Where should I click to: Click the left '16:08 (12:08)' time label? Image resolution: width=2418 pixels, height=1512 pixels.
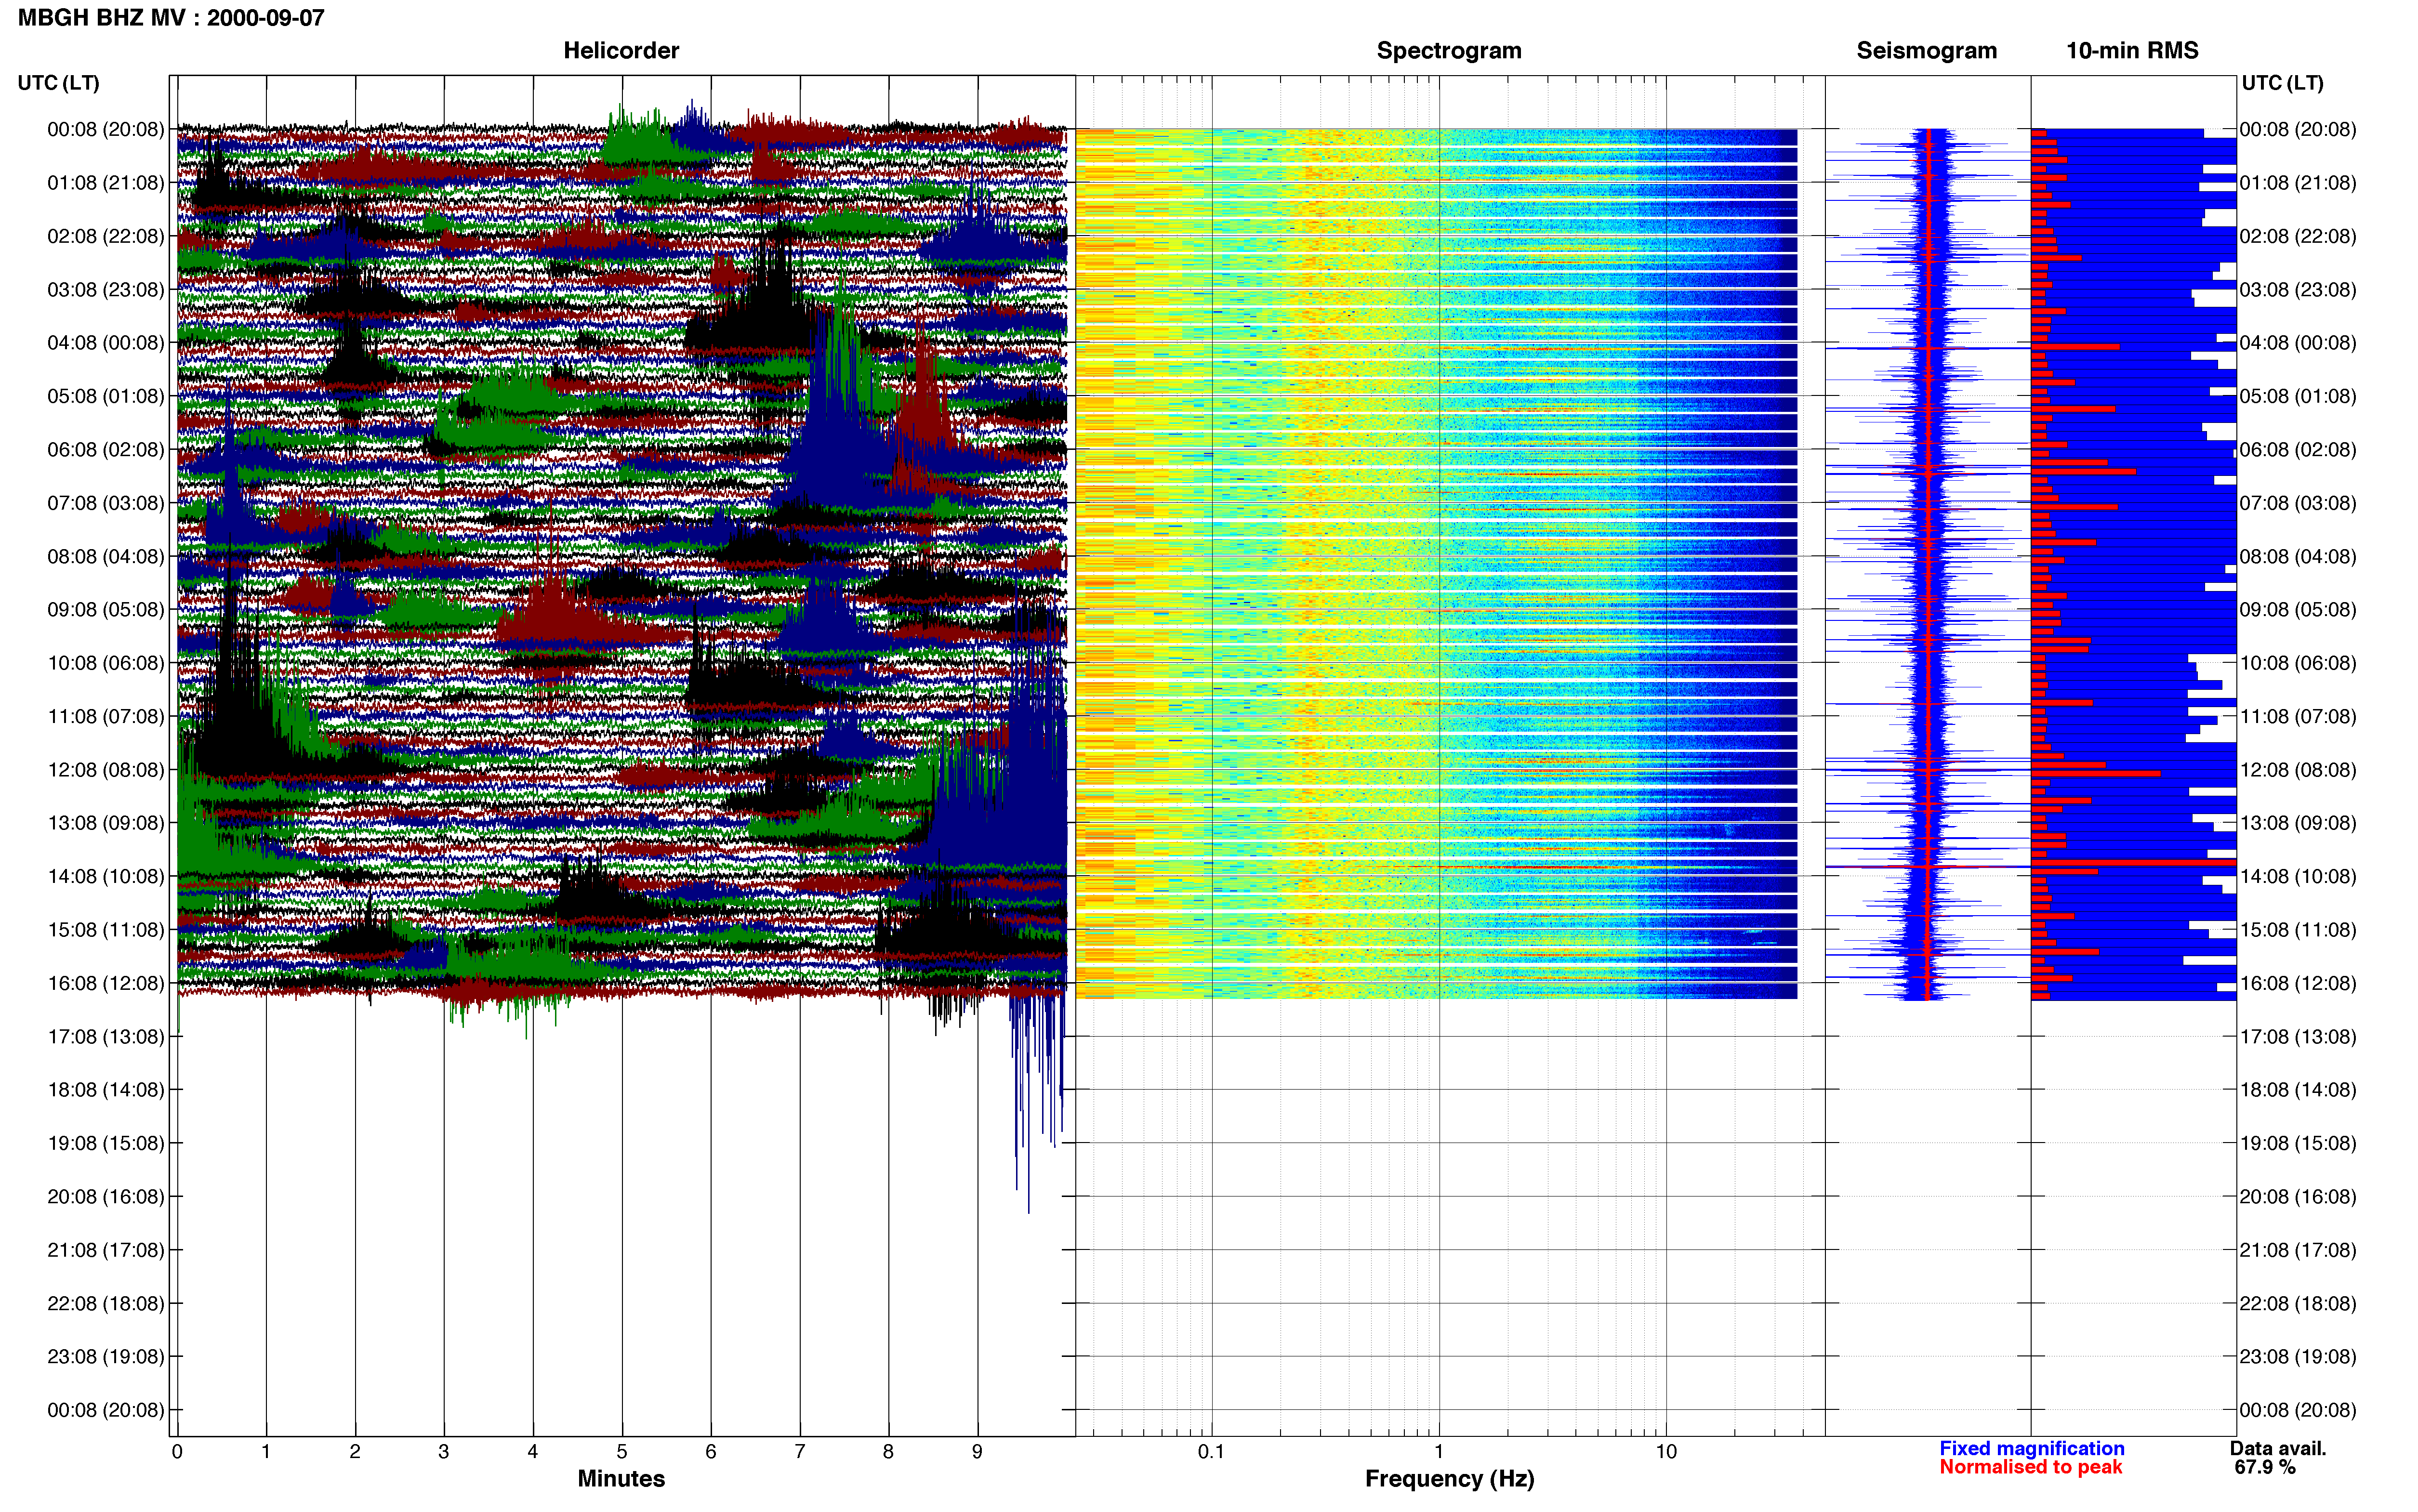(x=106, y=983)
